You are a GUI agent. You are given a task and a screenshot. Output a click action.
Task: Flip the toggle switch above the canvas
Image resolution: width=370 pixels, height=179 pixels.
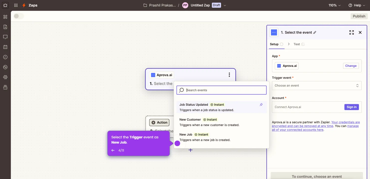(18, 16)
